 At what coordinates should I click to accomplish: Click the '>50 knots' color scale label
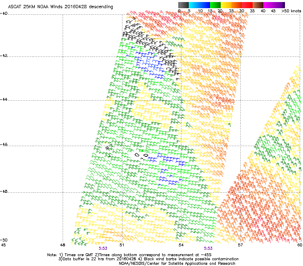click(x=291, y=11)
